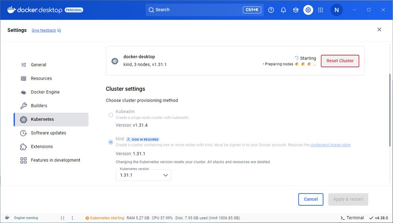Open the Builders settings tab
Screen dimensions: 393x223
pos(51,106)
